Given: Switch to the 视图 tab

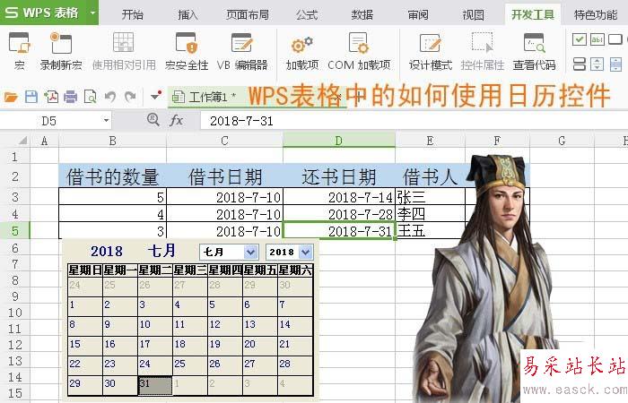Looking at the screenshot, I should point(474,15).
